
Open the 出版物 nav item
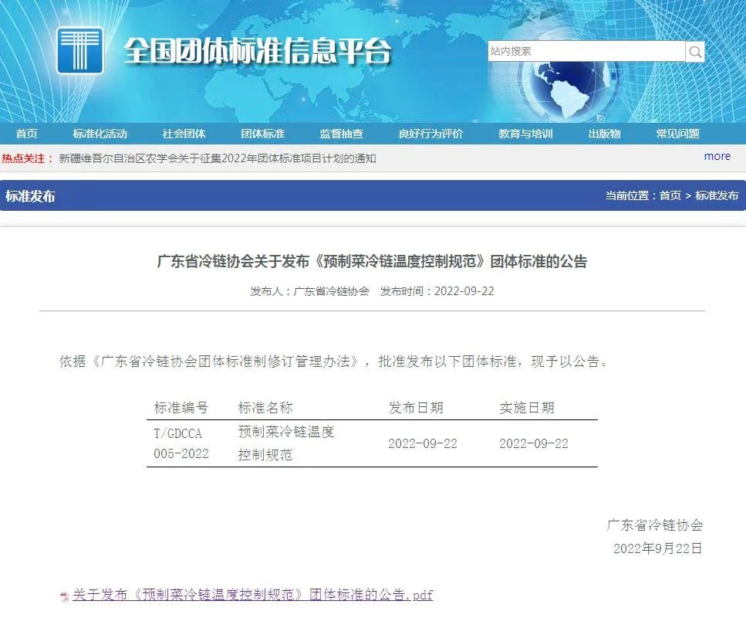tap(604, 134)
